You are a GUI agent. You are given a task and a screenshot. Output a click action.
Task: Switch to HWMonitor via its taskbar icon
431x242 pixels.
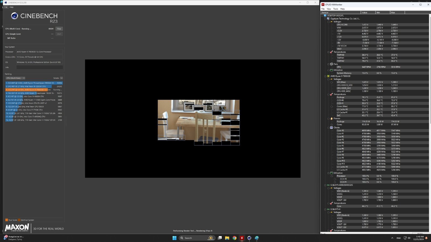click(242, 238)
